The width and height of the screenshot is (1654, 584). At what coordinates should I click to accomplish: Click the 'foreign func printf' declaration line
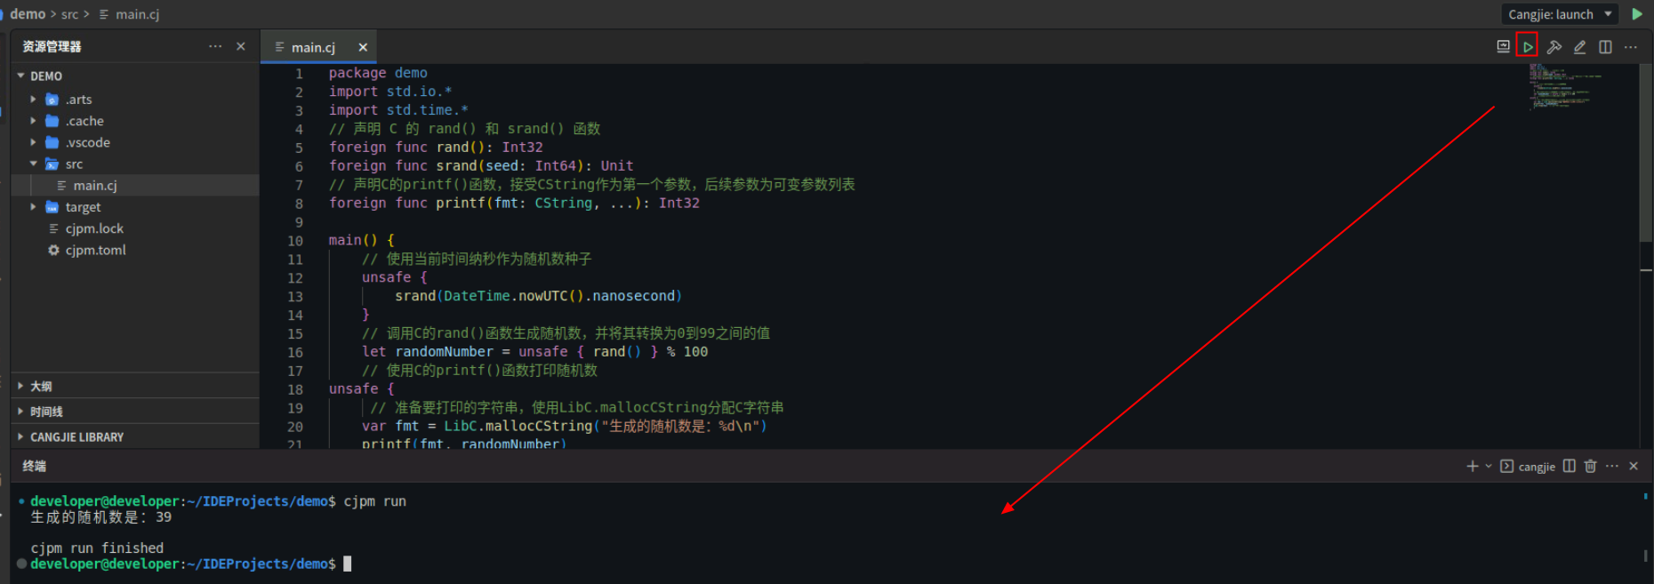tap(514, 204)
